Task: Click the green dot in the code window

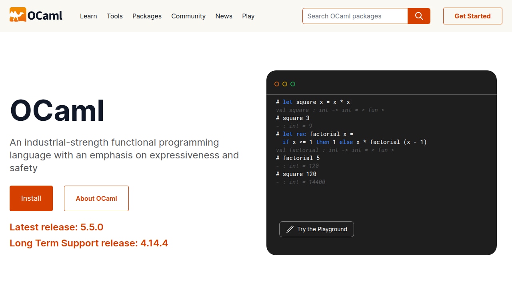Action: (293, 84)
